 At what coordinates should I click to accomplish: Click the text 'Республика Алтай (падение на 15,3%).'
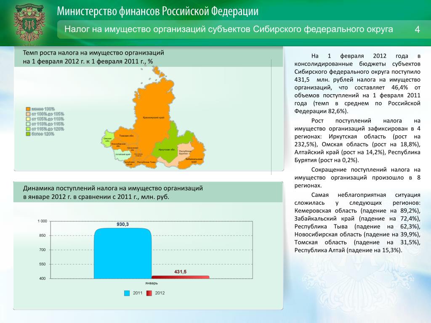348,250
